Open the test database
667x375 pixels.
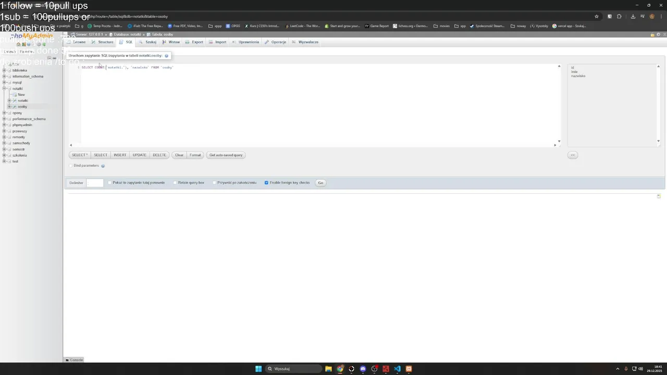tap(15, 161)
